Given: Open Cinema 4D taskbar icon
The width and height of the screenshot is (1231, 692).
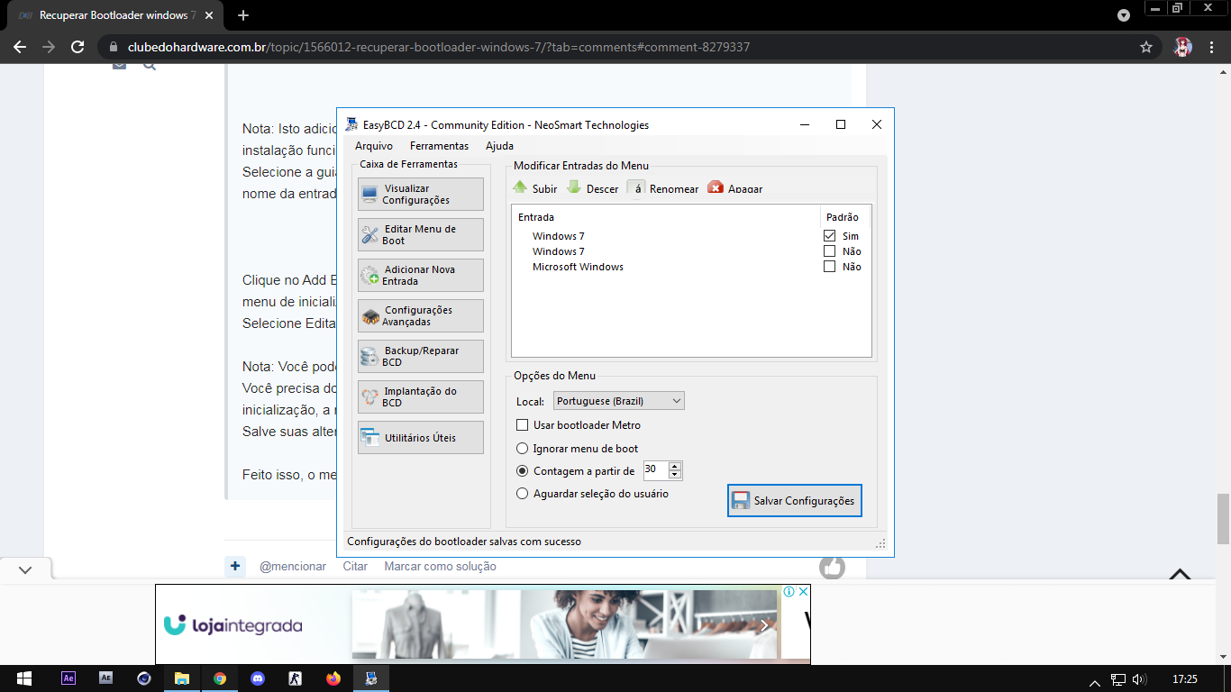Looking at the screenshot, I should pyautogui.click(x=144, y=678).
